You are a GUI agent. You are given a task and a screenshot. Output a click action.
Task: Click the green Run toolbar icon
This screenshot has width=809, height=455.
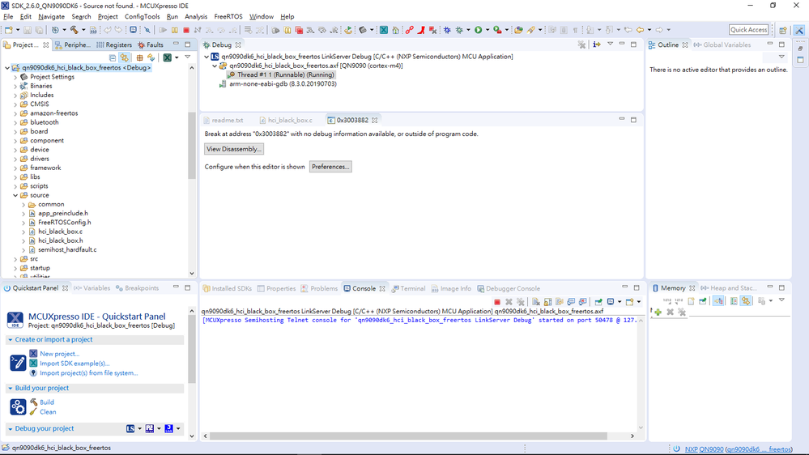[479, 30]
